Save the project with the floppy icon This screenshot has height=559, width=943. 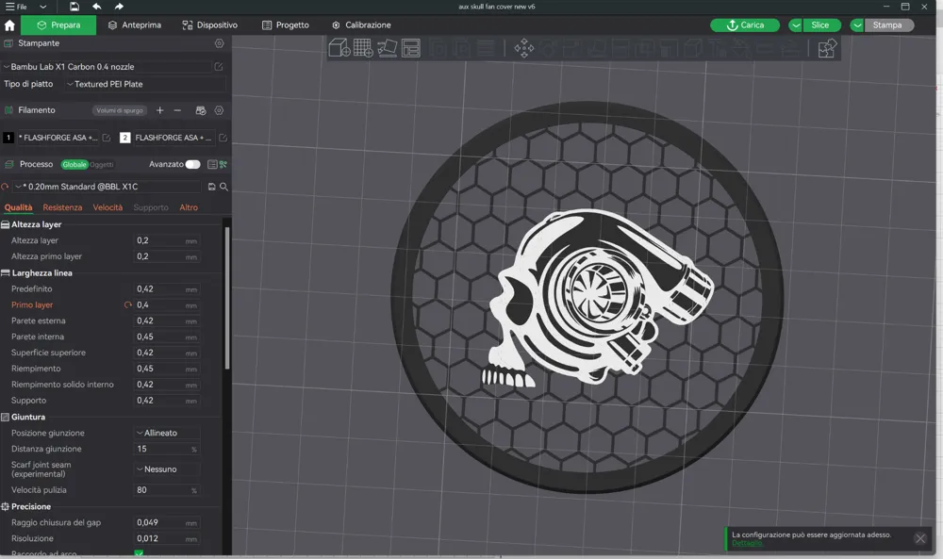(x=74, y=7)
